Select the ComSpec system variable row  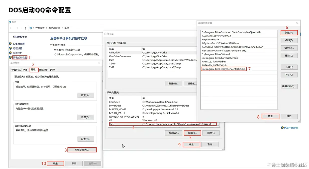[162, 102]
